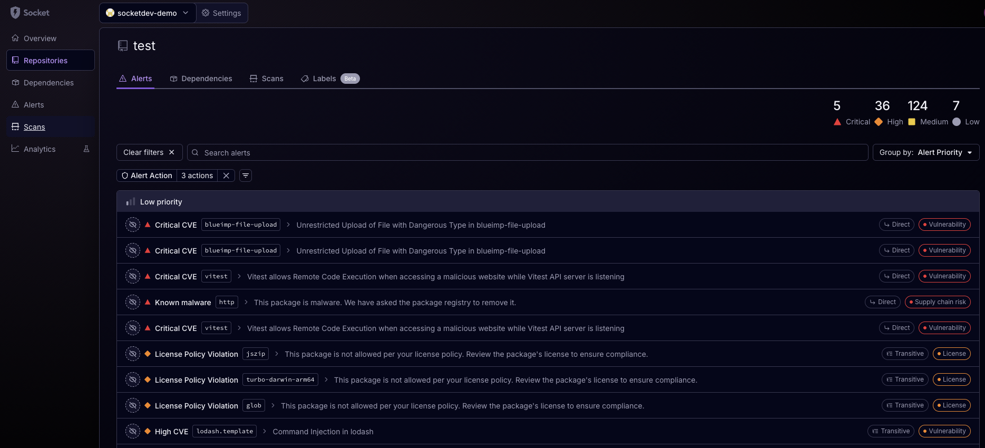Click the Medium yellow square count
985x448 pixels.
[928, 113]
